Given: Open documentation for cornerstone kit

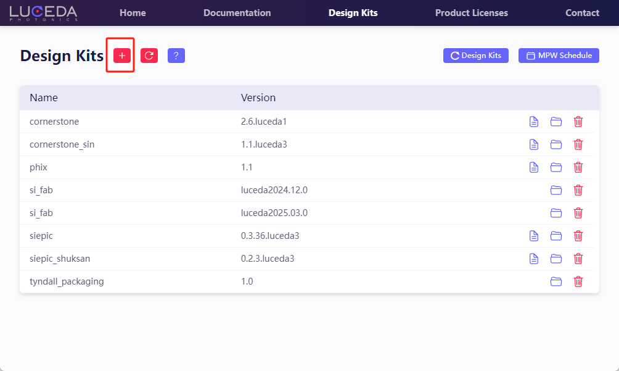Looking at the screenshot, I should pyautogui.click(x=534, y=122).
